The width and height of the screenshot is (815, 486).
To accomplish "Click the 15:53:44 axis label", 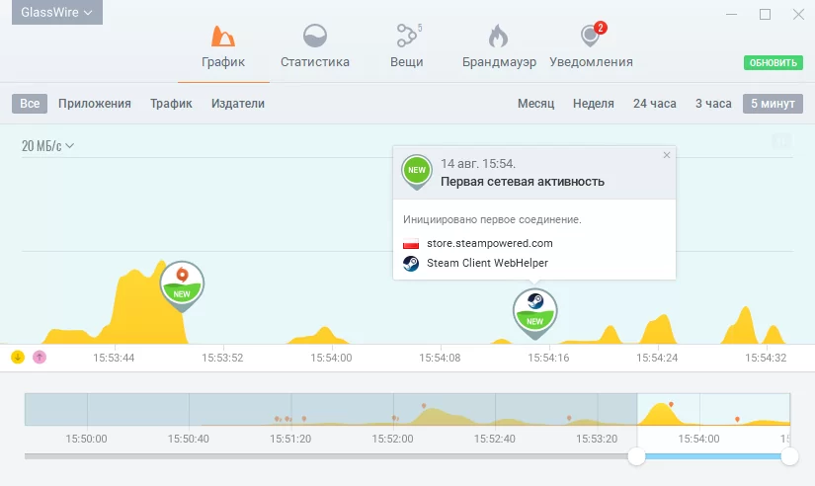I will point(114,358).
